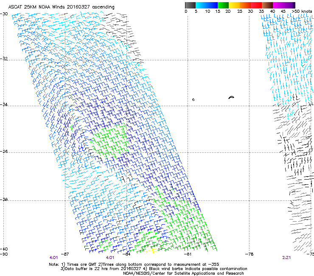Viewport: 314px width, 276px height.
Task: Click the '-32' latitude axis label
Action: (x=4, y=59)
